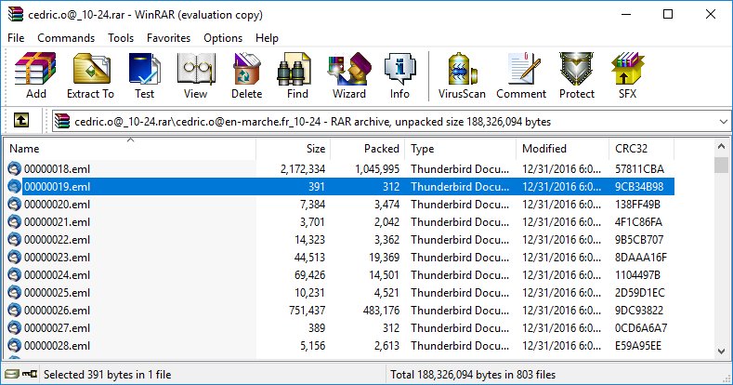Image resolution: width=733 pixels, height=385 pixels.
Task: Open the File menu
Action: coord(16,38)
